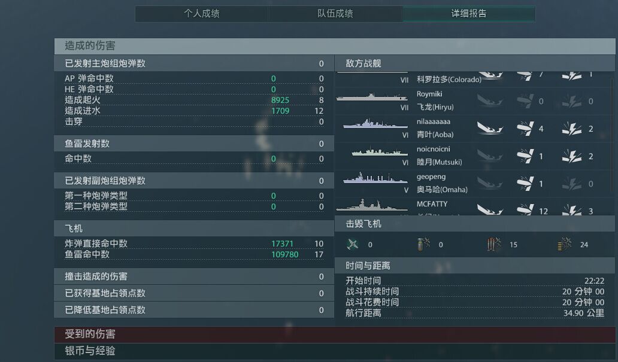Click the ammo belt plane icon showing 24
618x362 pixels.
564,244
